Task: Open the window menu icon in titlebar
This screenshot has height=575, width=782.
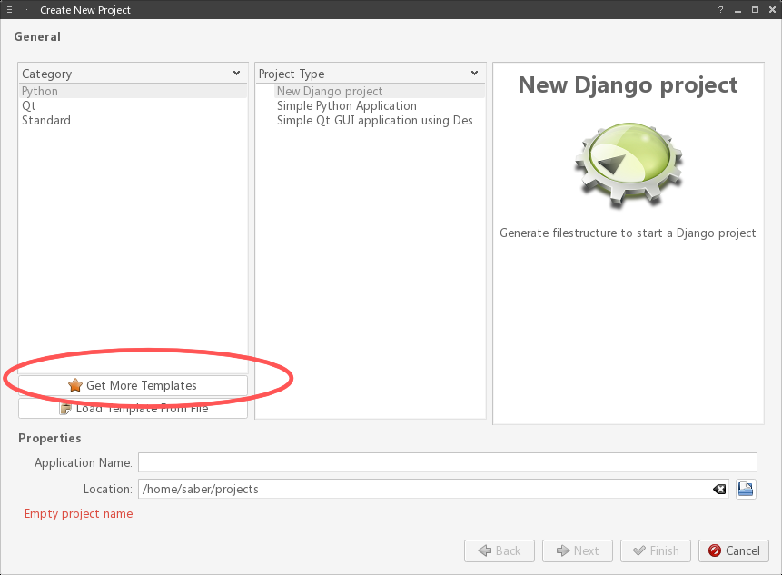Action: click(x=9, y=9)
